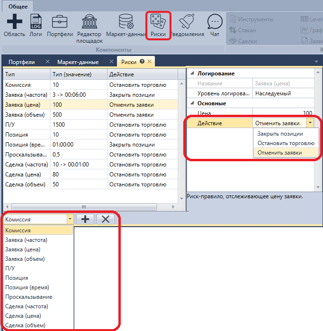323x331 pixels.
Task: Click the Level item in the ribbon
Action: click(x=311, y=19)
